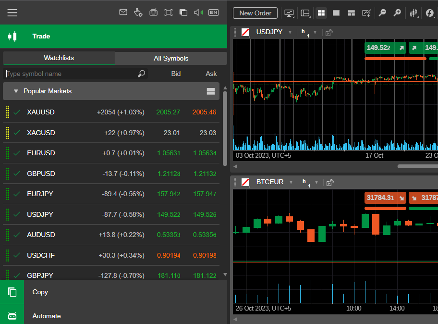This screenshot has width=438, height=324.
Task: Toggle the XAUUSD watchlist checkmark
Action: coord(17,112)
